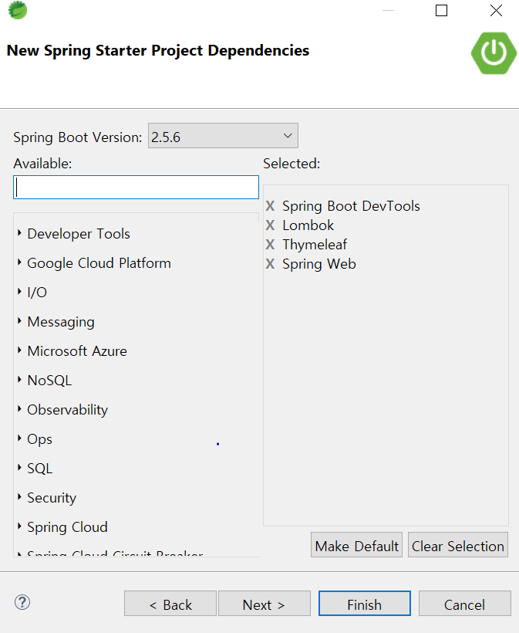
Task: Go to the previous page with Back
Action: point(170,604)
